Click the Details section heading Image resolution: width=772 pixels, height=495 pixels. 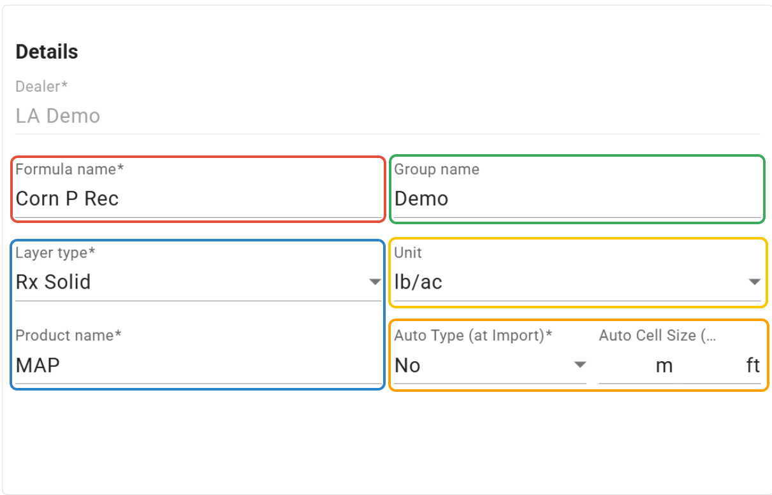point(47,52)
